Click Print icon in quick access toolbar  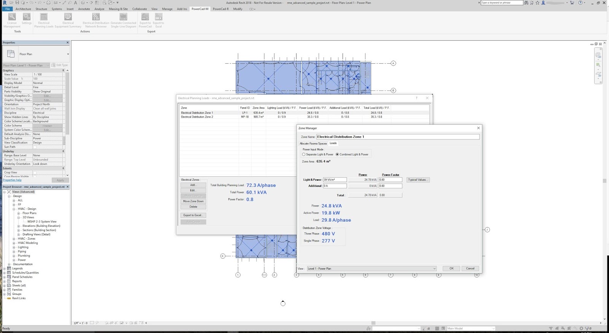tap(48, 3)
